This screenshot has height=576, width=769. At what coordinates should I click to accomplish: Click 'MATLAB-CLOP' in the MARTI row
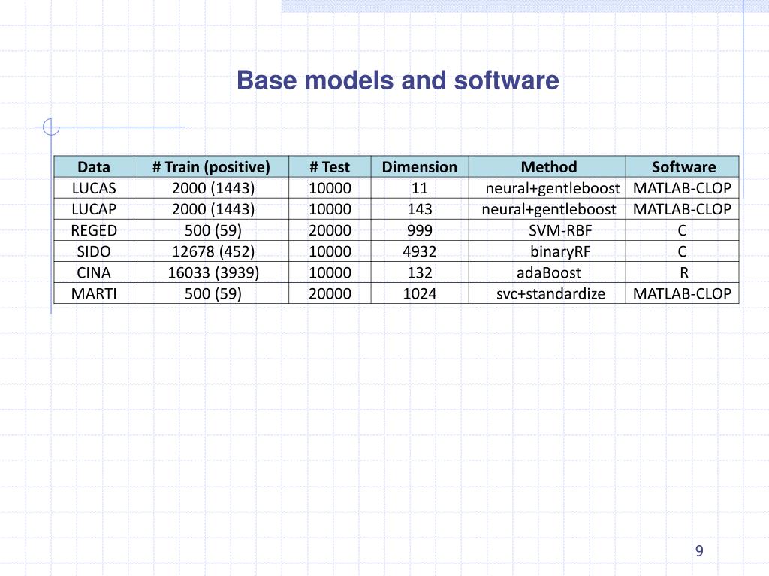point(682,293)
